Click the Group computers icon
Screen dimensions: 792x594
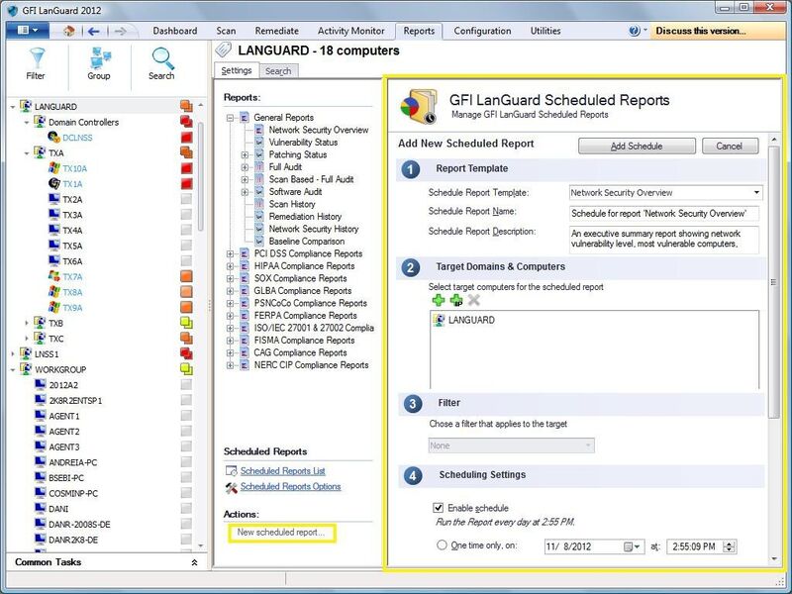100,58
